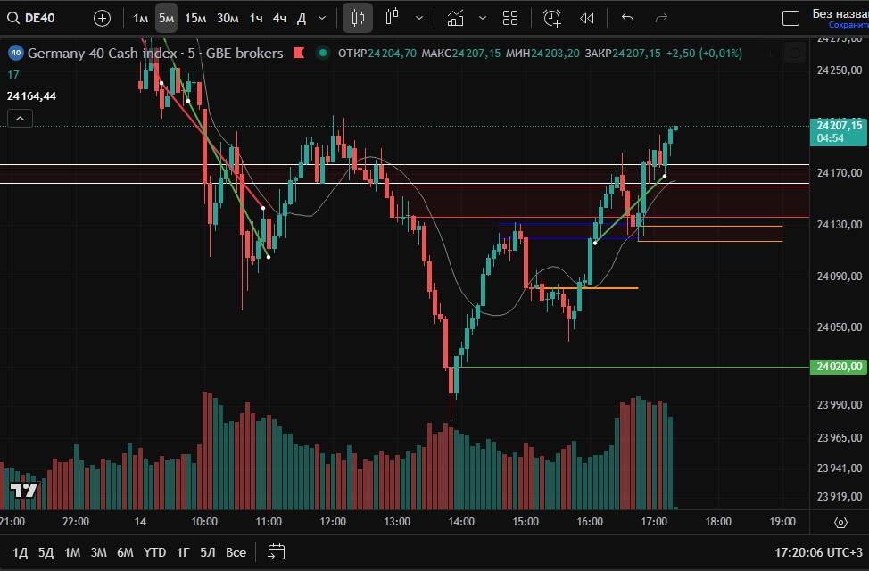The width and height of the screenshot is (869, 571).
Task: Open the indicator templates grid icon
Action: 510,18
